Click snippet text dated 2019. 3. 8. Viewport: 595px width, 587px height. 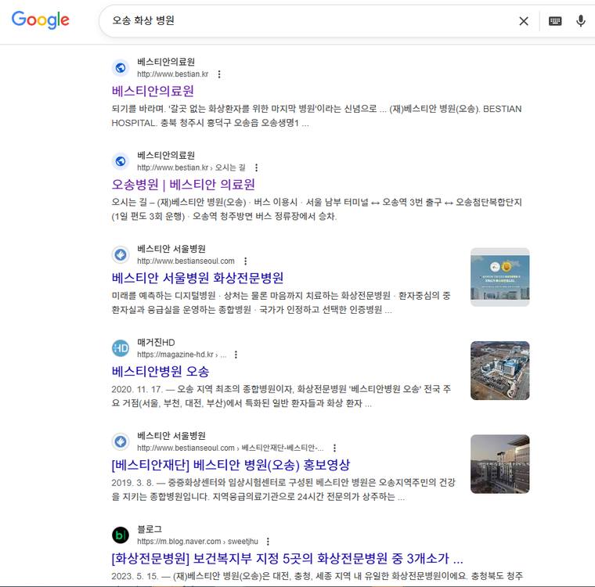[283, 489]
